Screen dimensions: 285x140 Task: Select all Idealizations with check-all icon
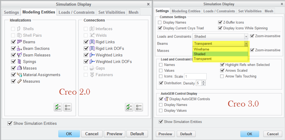58,107
